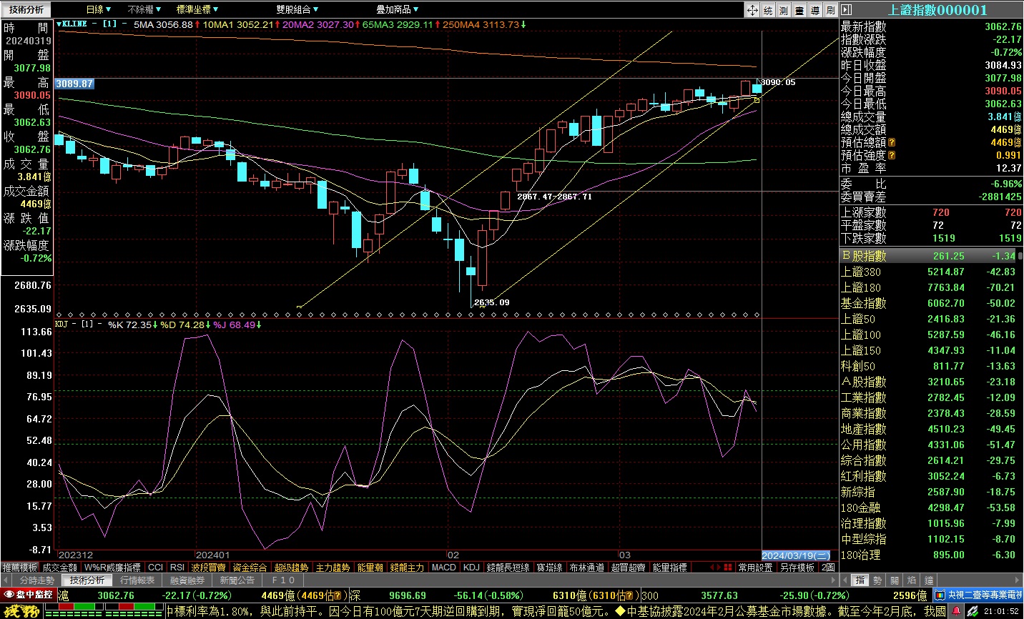Viewport: 1024px width, 619px height.
Task: Select the W%R威廉指標 indicator tab
Action: click(x=112, y=568)
